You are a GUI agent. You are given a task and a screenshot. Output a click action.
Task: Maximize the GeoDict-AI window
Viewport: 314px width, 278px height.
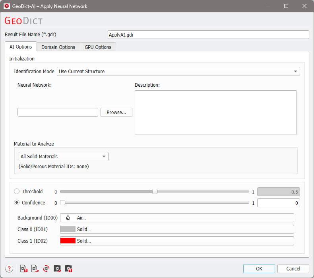[x=286, y=6]
